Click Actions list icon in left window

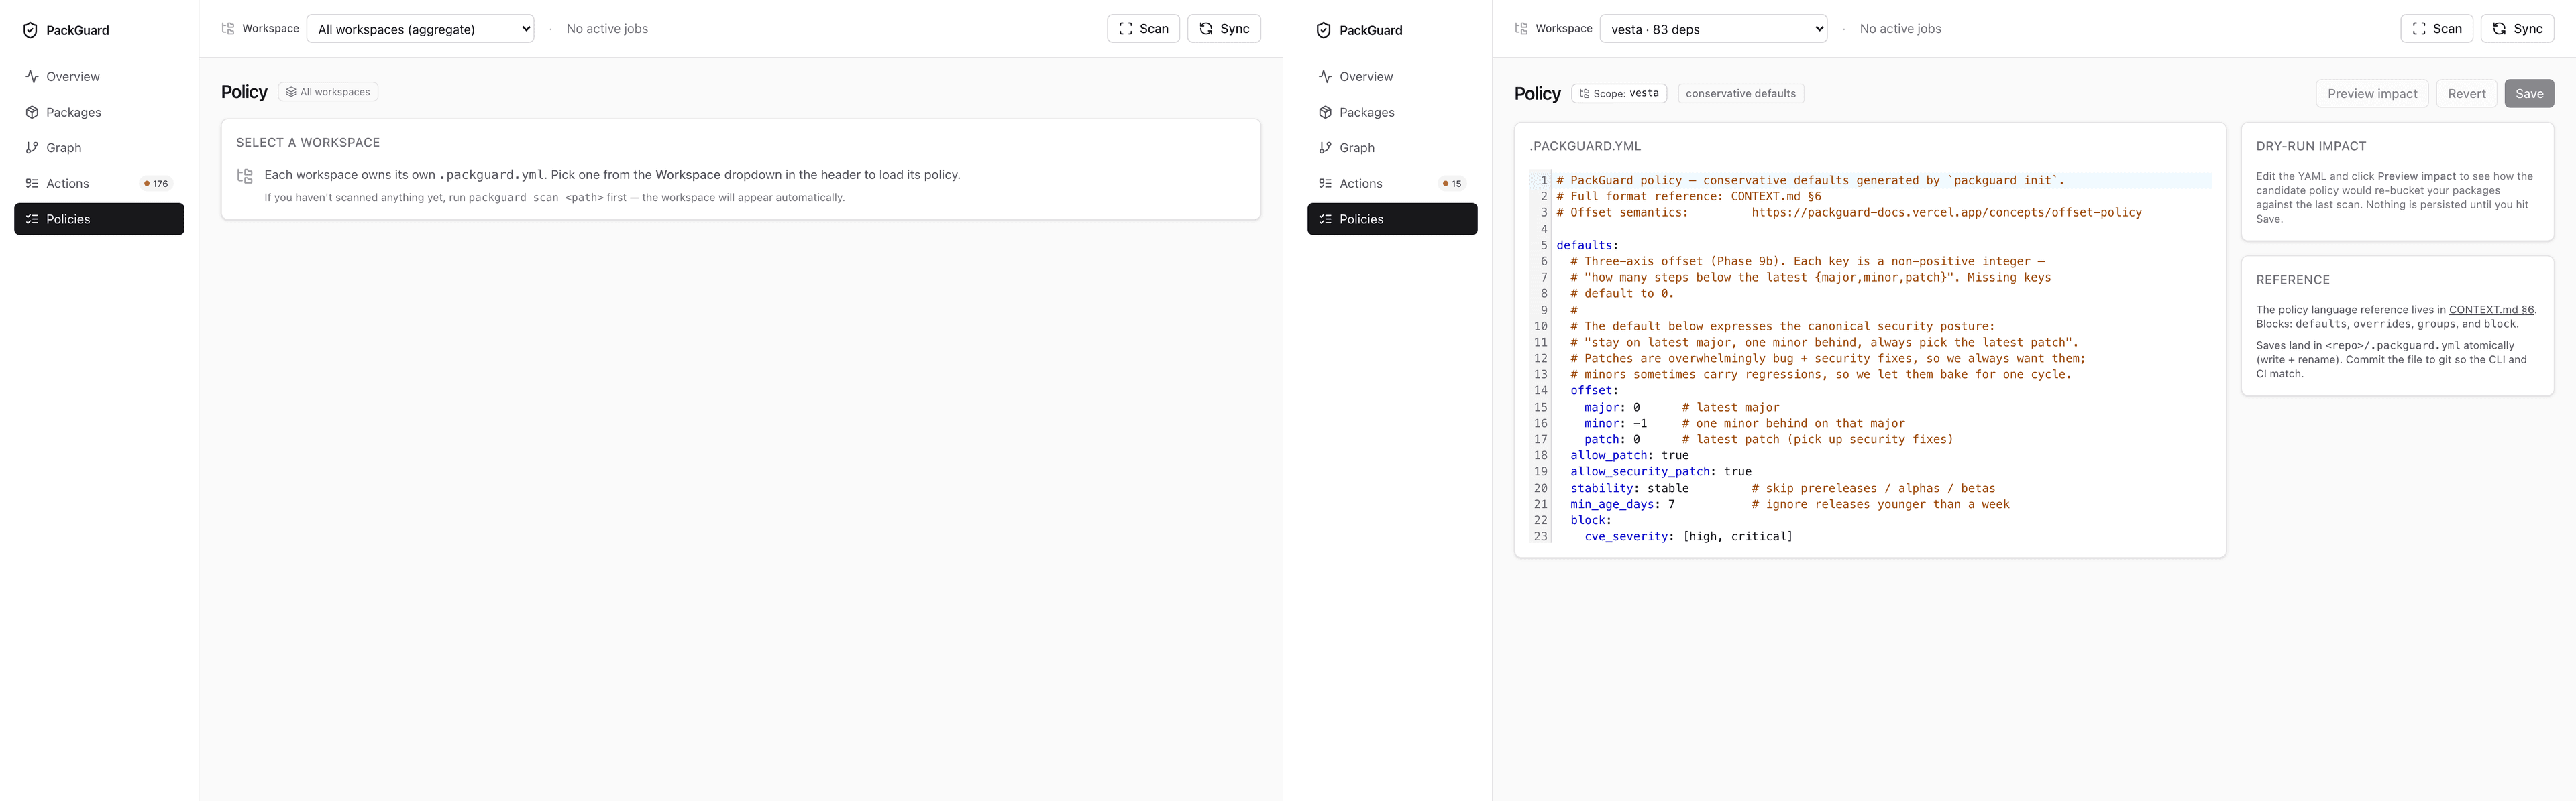click(32, 183)
